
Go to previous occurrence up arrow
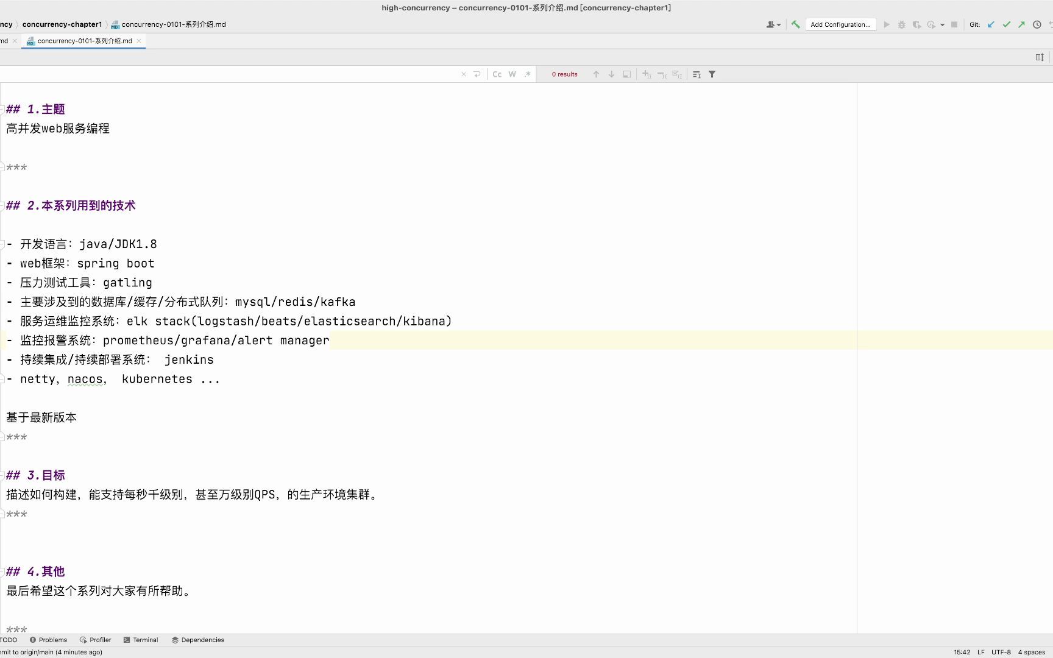(x=596, y=74)
